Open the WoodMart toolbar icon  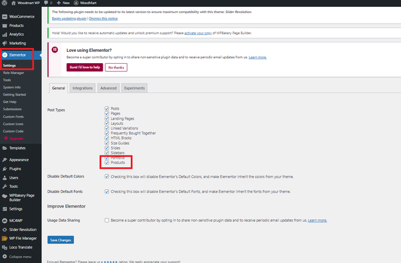(x=76, y=2)
